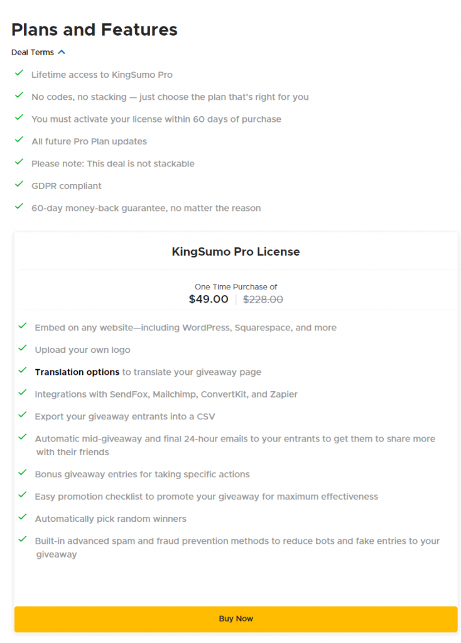This screenshot has width=461, height=643.
Task: Click checkmark next to GDPR compliant
Action: tap(19, 185)
